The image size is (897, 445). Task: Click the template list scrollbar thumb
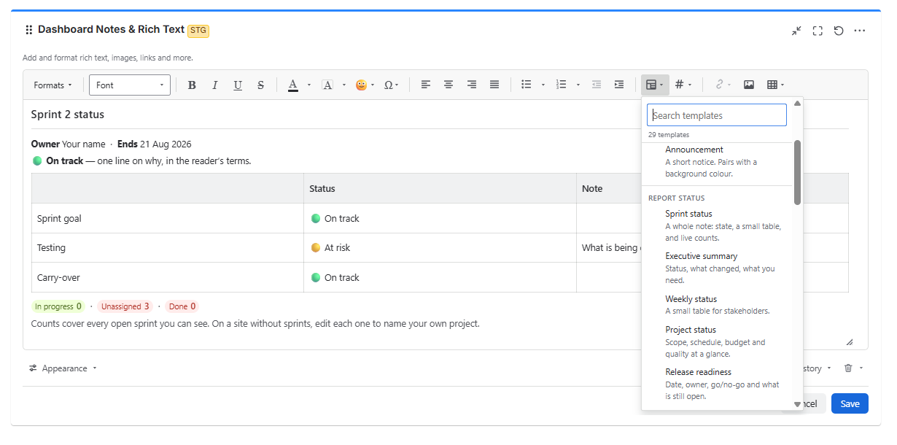(x=797, y=172)
